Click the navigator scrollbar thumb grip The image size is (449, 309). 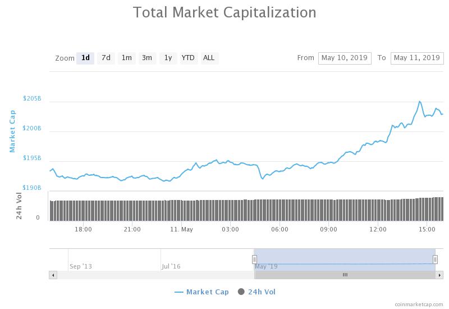click(x=345, y=275)
